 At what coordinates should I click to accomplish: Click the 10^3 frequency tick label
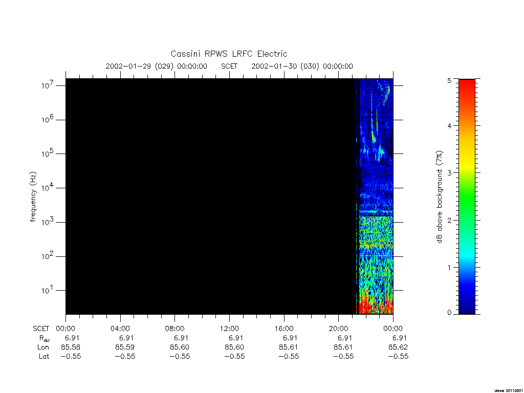48,222
